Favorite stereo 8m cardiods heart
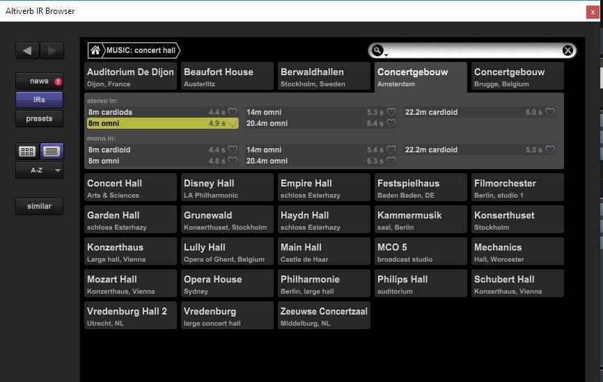Screen dimensions: 603x382 233,112
